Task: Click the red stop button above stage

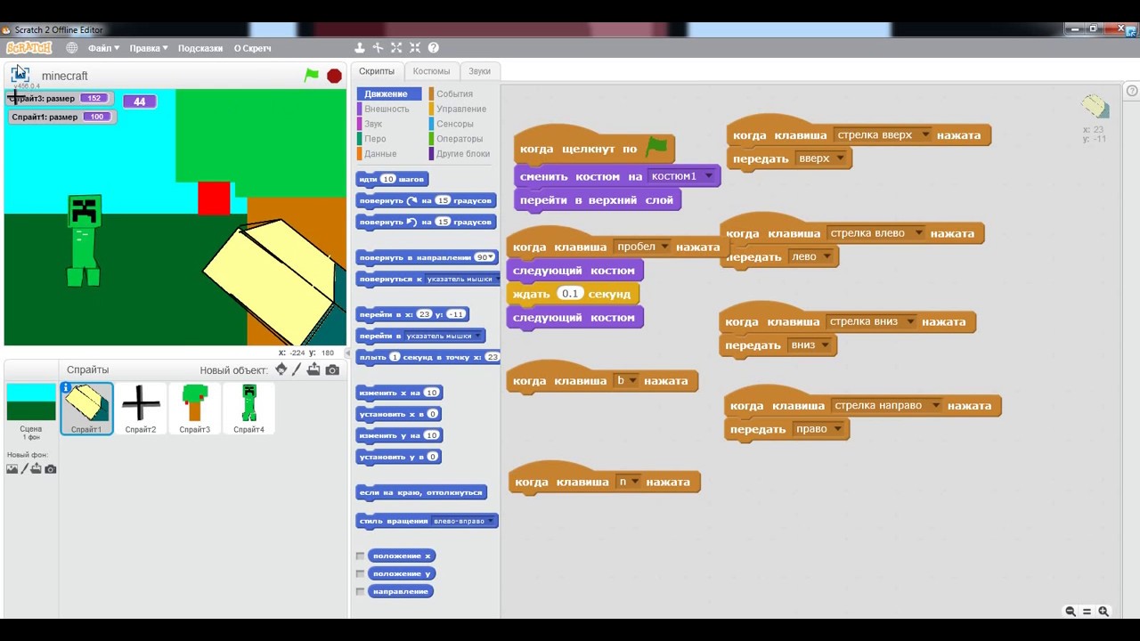Action: click(x=334, y=76)
